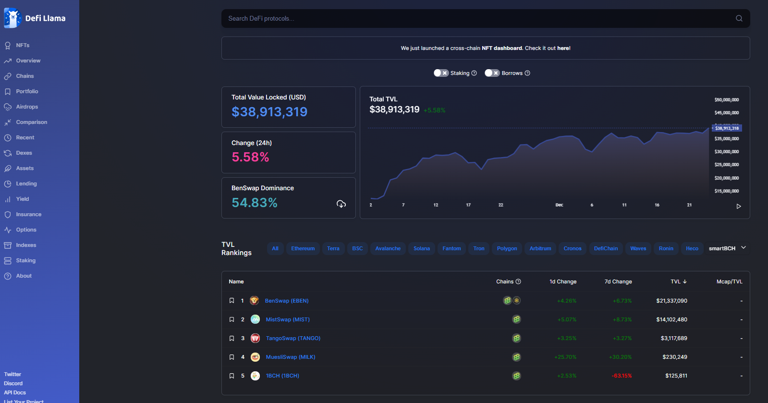Open the 1BCH protocol logo
The width and height of the screenshot is (768, 403).
tap(255, 376)
